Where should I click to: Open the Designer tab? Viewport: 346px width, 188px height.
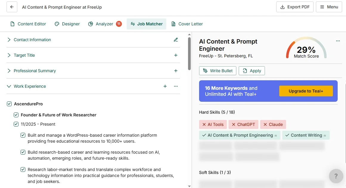pyautogui.click(x=67, y=24)
